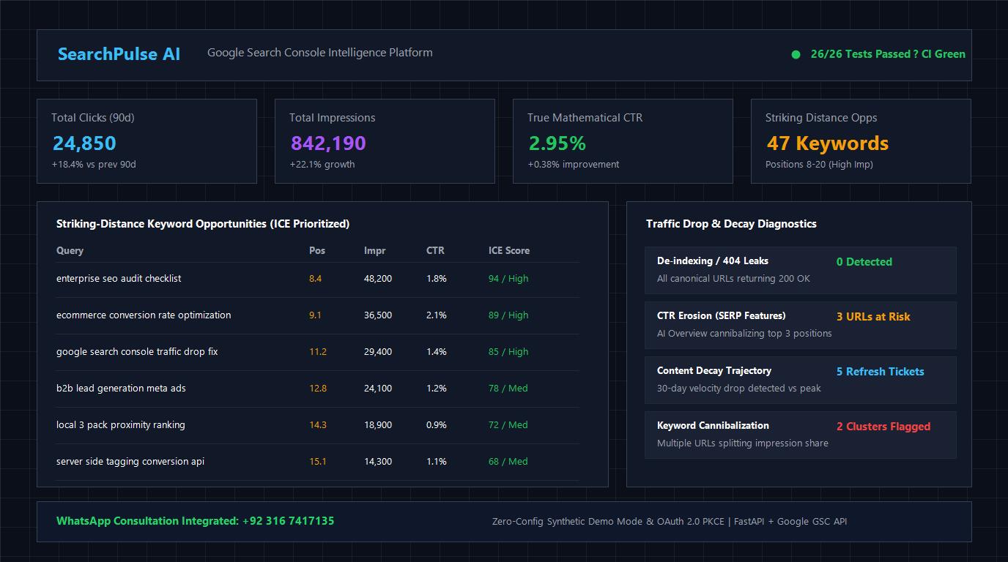Click the '94 / High' ICE score
The height and width of the screenshot is (562, 1008).
pyautogui.click(x=508, y=279)
